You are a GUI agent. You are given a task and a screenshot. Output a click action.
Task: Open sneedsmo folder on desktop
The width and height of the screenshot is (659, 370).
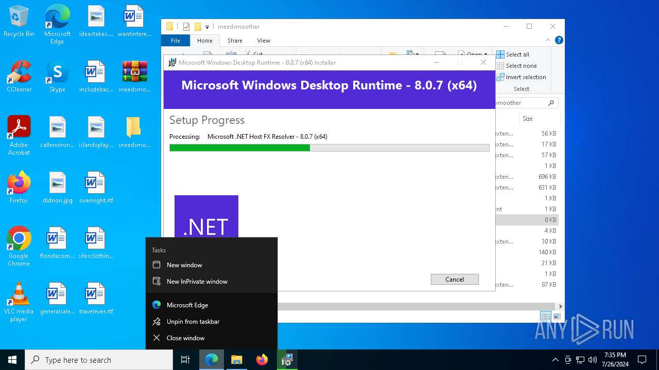[x=134, y=132]
